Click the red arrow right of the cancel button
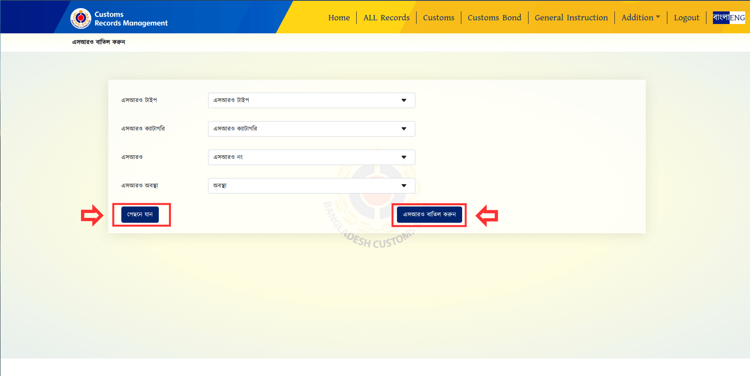Image resolution: width=750 pixels, height=376 pixels. click(487, 215)
